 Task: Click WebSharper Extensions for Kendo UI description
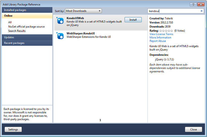point(89,37)
